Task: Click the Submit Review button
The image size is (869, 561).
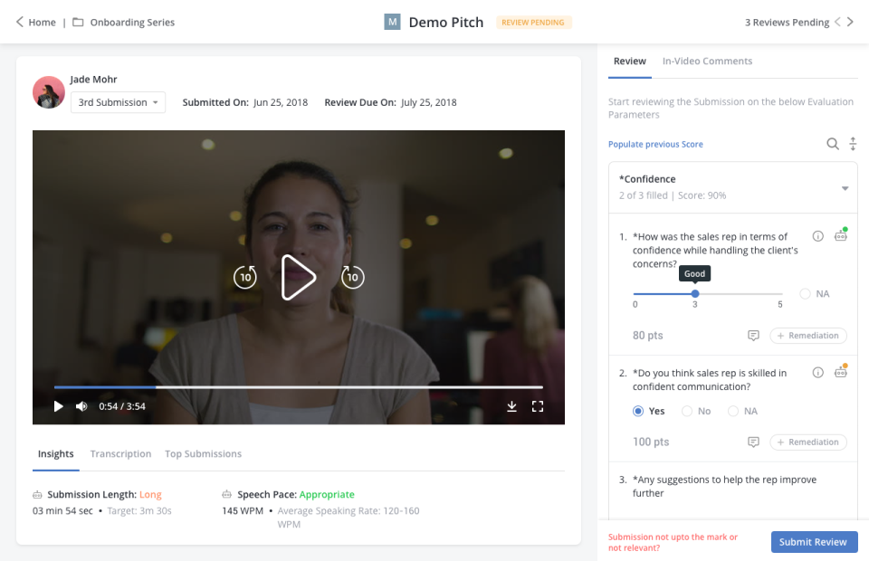Action: pyautogui.click(x=814, y=541)
